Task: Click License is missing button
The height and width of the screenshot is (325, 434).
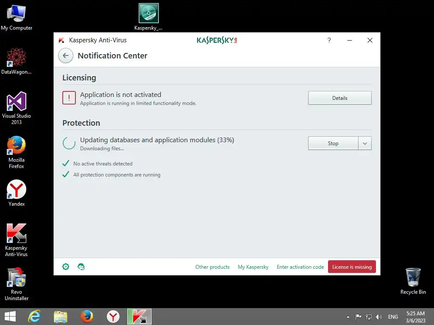Action: coord(352,267)
